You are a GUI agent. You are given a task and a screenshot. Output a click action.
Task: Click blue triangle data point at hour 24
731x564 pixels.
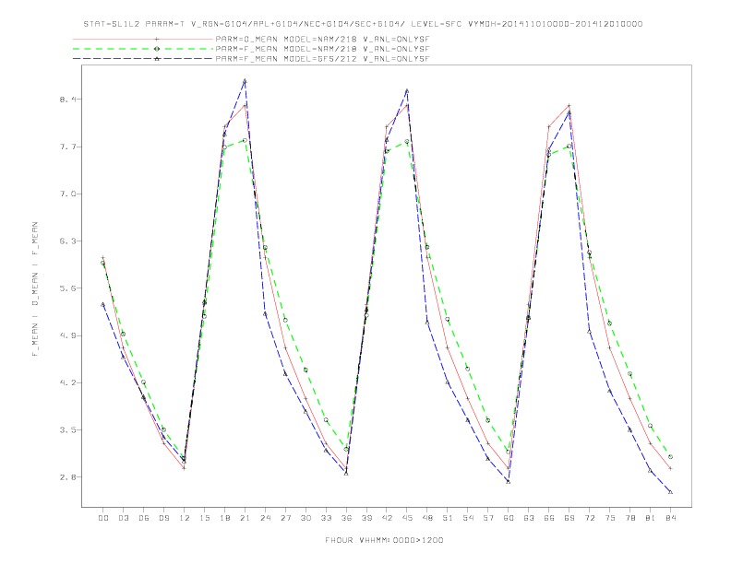265,314
